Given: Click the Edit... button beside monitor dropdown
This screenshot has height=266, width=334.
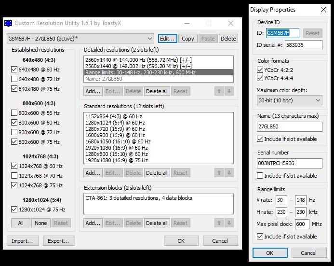Looking at the screenshot, I should [167, 39].
